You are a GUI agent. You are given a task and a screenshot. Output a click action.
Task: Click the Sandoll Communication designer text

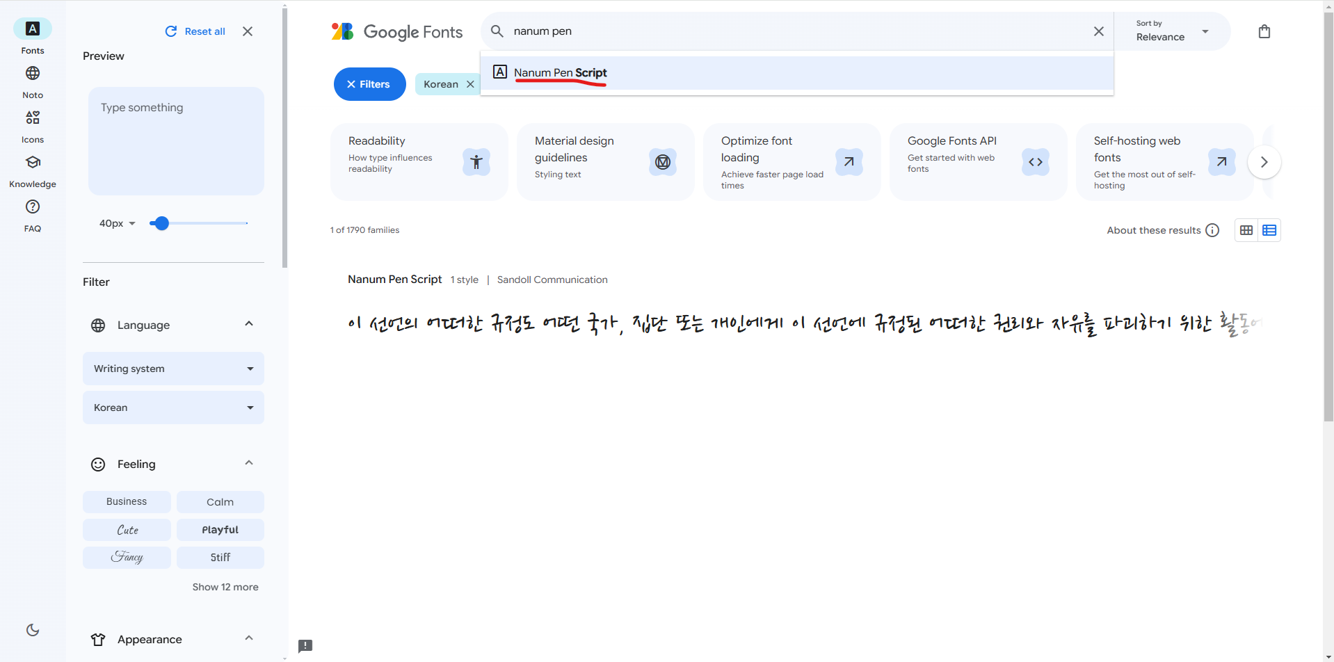[552, 280]
